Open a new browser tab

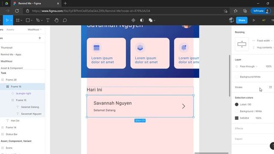[65, 3]
